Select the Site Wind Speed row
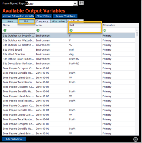The width and height of the screenshot is (142, 143). (x=68, y=50)
